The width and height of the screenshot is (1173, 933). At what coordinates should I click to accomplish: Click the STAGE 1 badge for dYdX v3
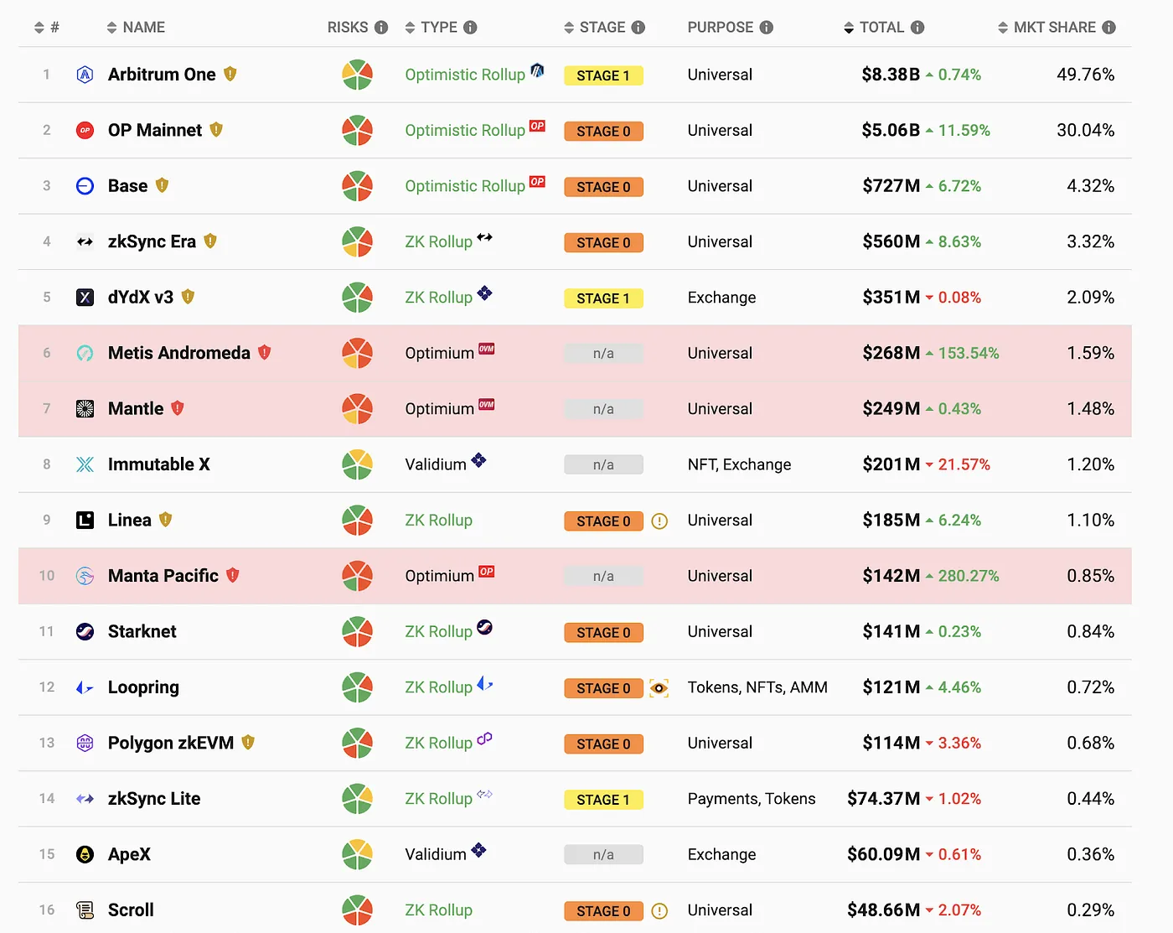(x=603, y=298)
